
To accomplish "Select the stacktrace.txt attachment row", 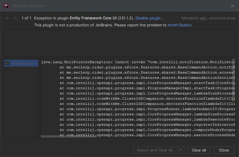I will click(21, 63).
